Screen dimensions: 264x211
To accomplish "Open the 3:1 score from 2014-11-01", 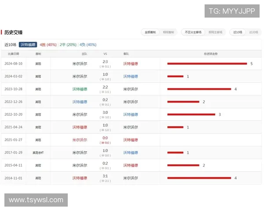I will click(x=105, y=176).
